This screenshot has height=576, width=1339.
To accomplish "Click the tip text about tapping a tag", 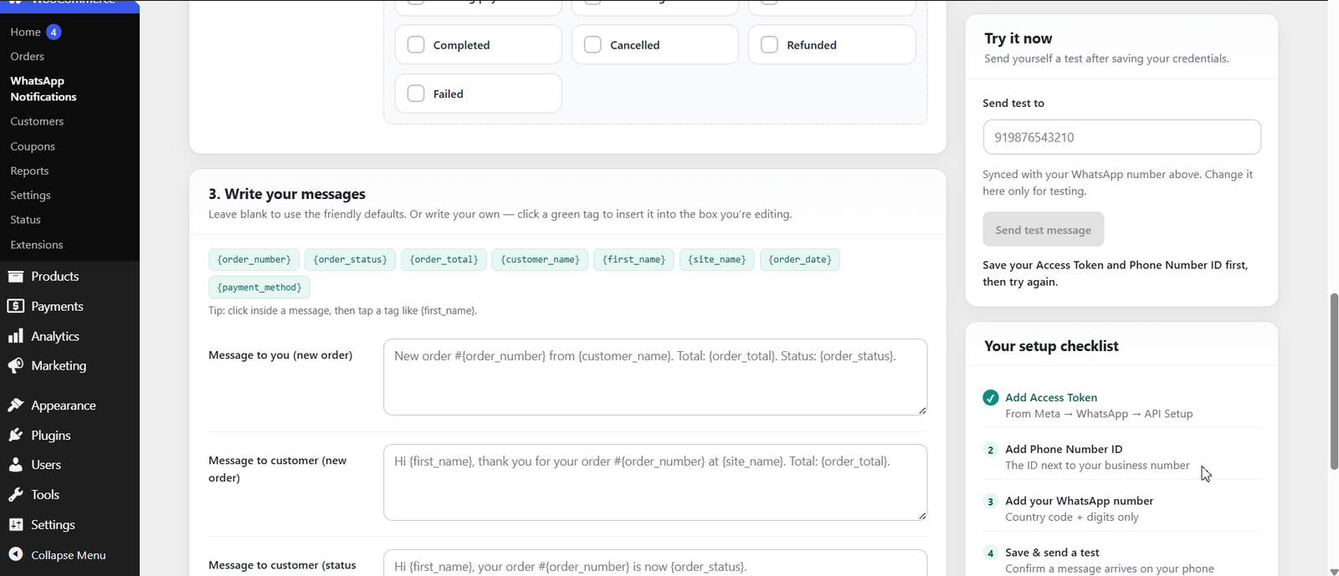I will click(343, 310).
